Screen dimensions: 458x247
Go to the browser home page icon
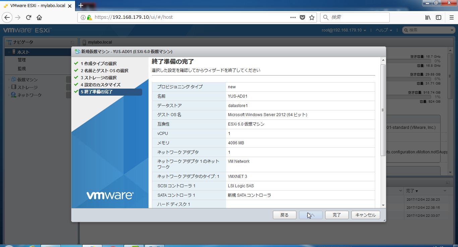pos(39,17)
